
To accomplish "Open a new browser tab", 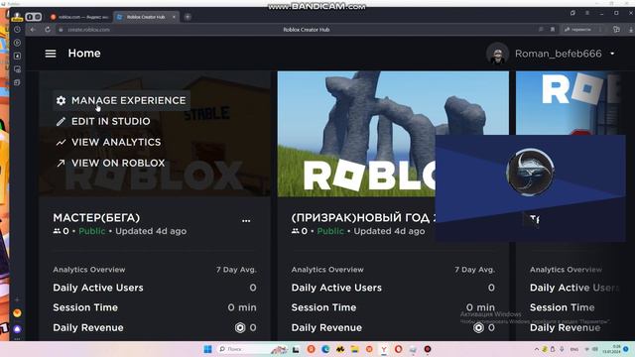I will pos(188,17).
